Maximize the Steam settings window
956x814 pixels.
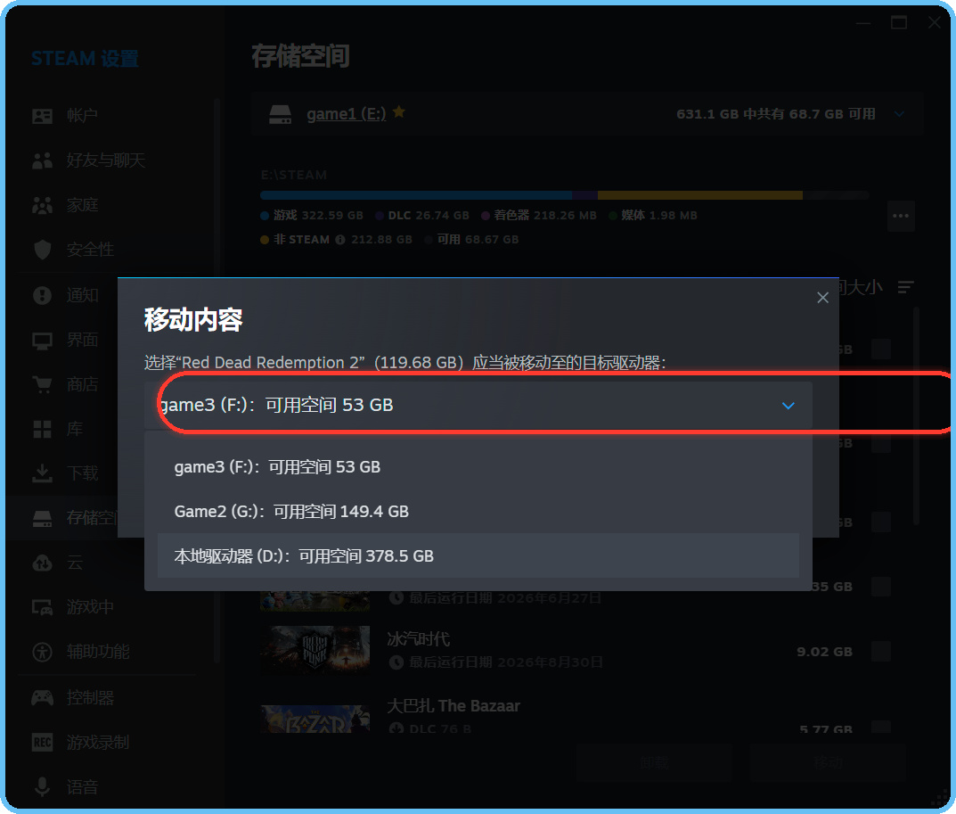click(x=899, y=22)
